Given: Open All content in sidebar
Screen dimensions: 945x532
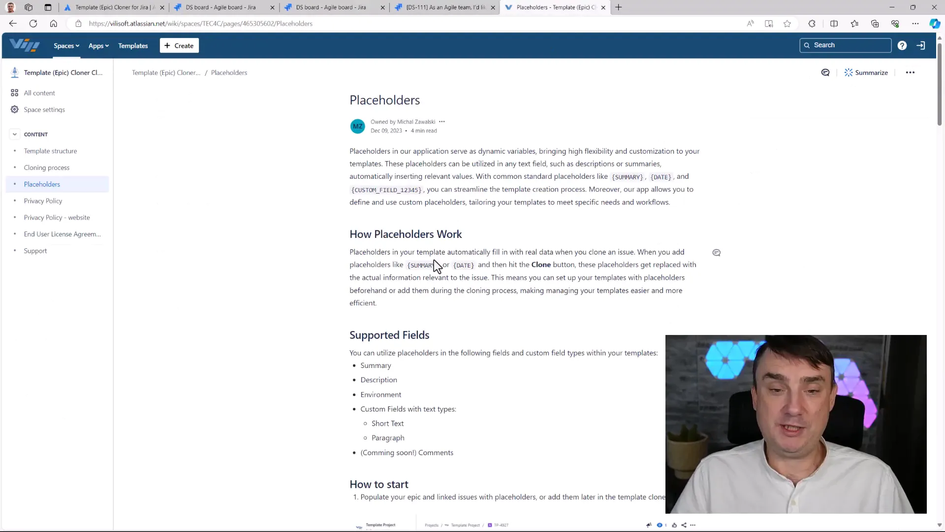Looking at the screenshot, I should click(39, 93).
